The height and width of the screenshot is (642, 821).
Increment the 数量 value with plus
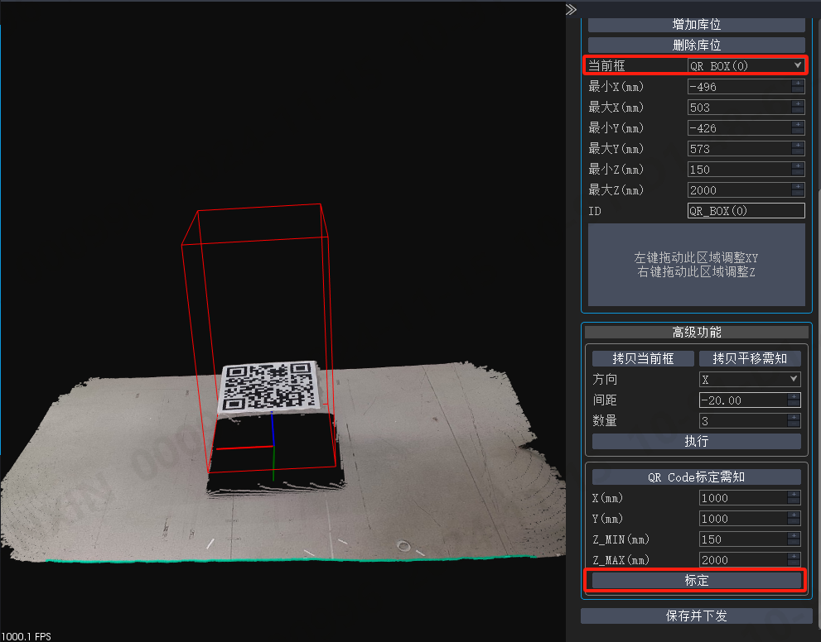click(794, 417)
